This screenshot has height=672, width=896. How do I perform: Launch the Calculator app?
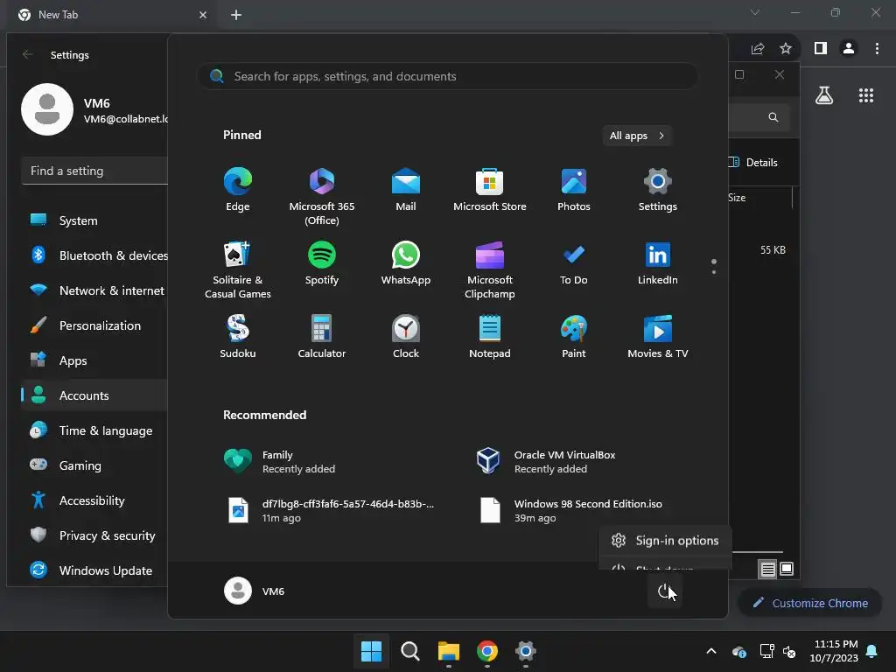[322, 337]
